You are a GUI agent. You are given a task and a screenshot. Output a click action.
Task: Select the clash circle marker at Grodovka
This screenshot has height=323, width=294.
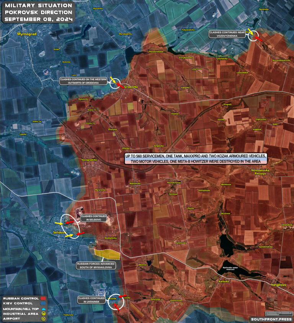click(x=115, y=83)
